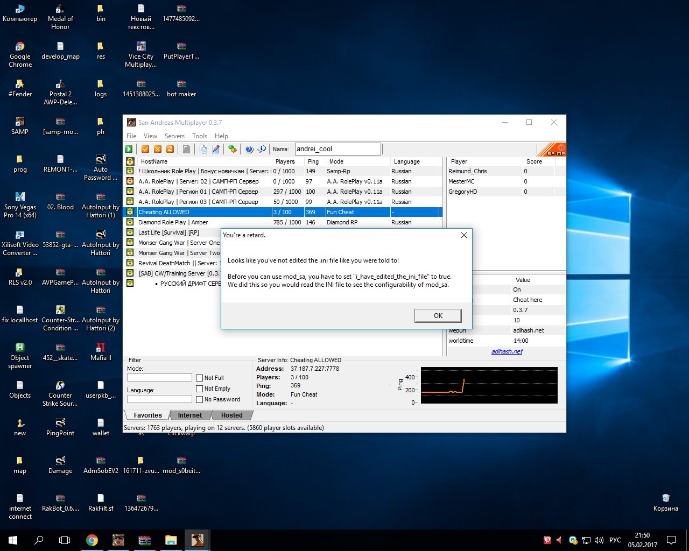The width and height of the screenshot is (689, 551).
Task: Select the PingPoint desktop icon
Action: pyautogui.click(x=60, y=428)
